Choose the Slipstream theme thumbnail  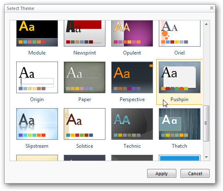(37, 124)
